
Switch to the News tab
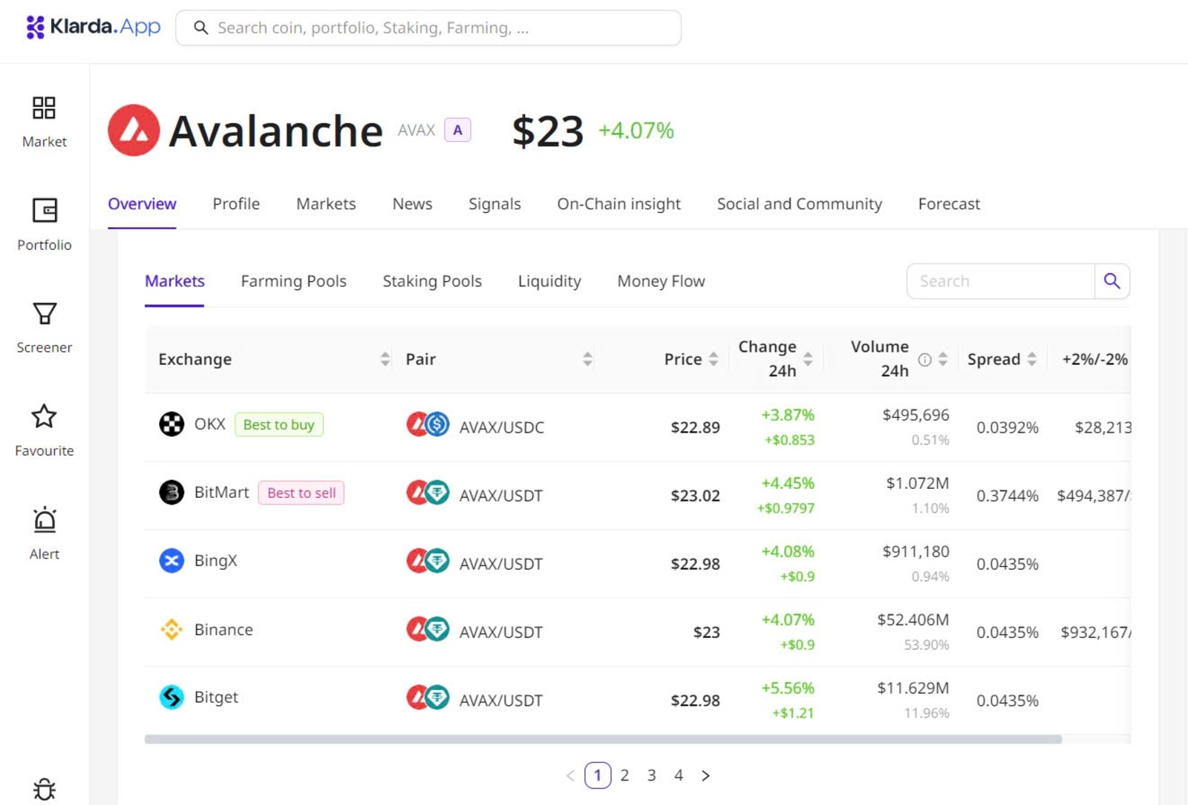pyautogui.click(x=412, y=204)
